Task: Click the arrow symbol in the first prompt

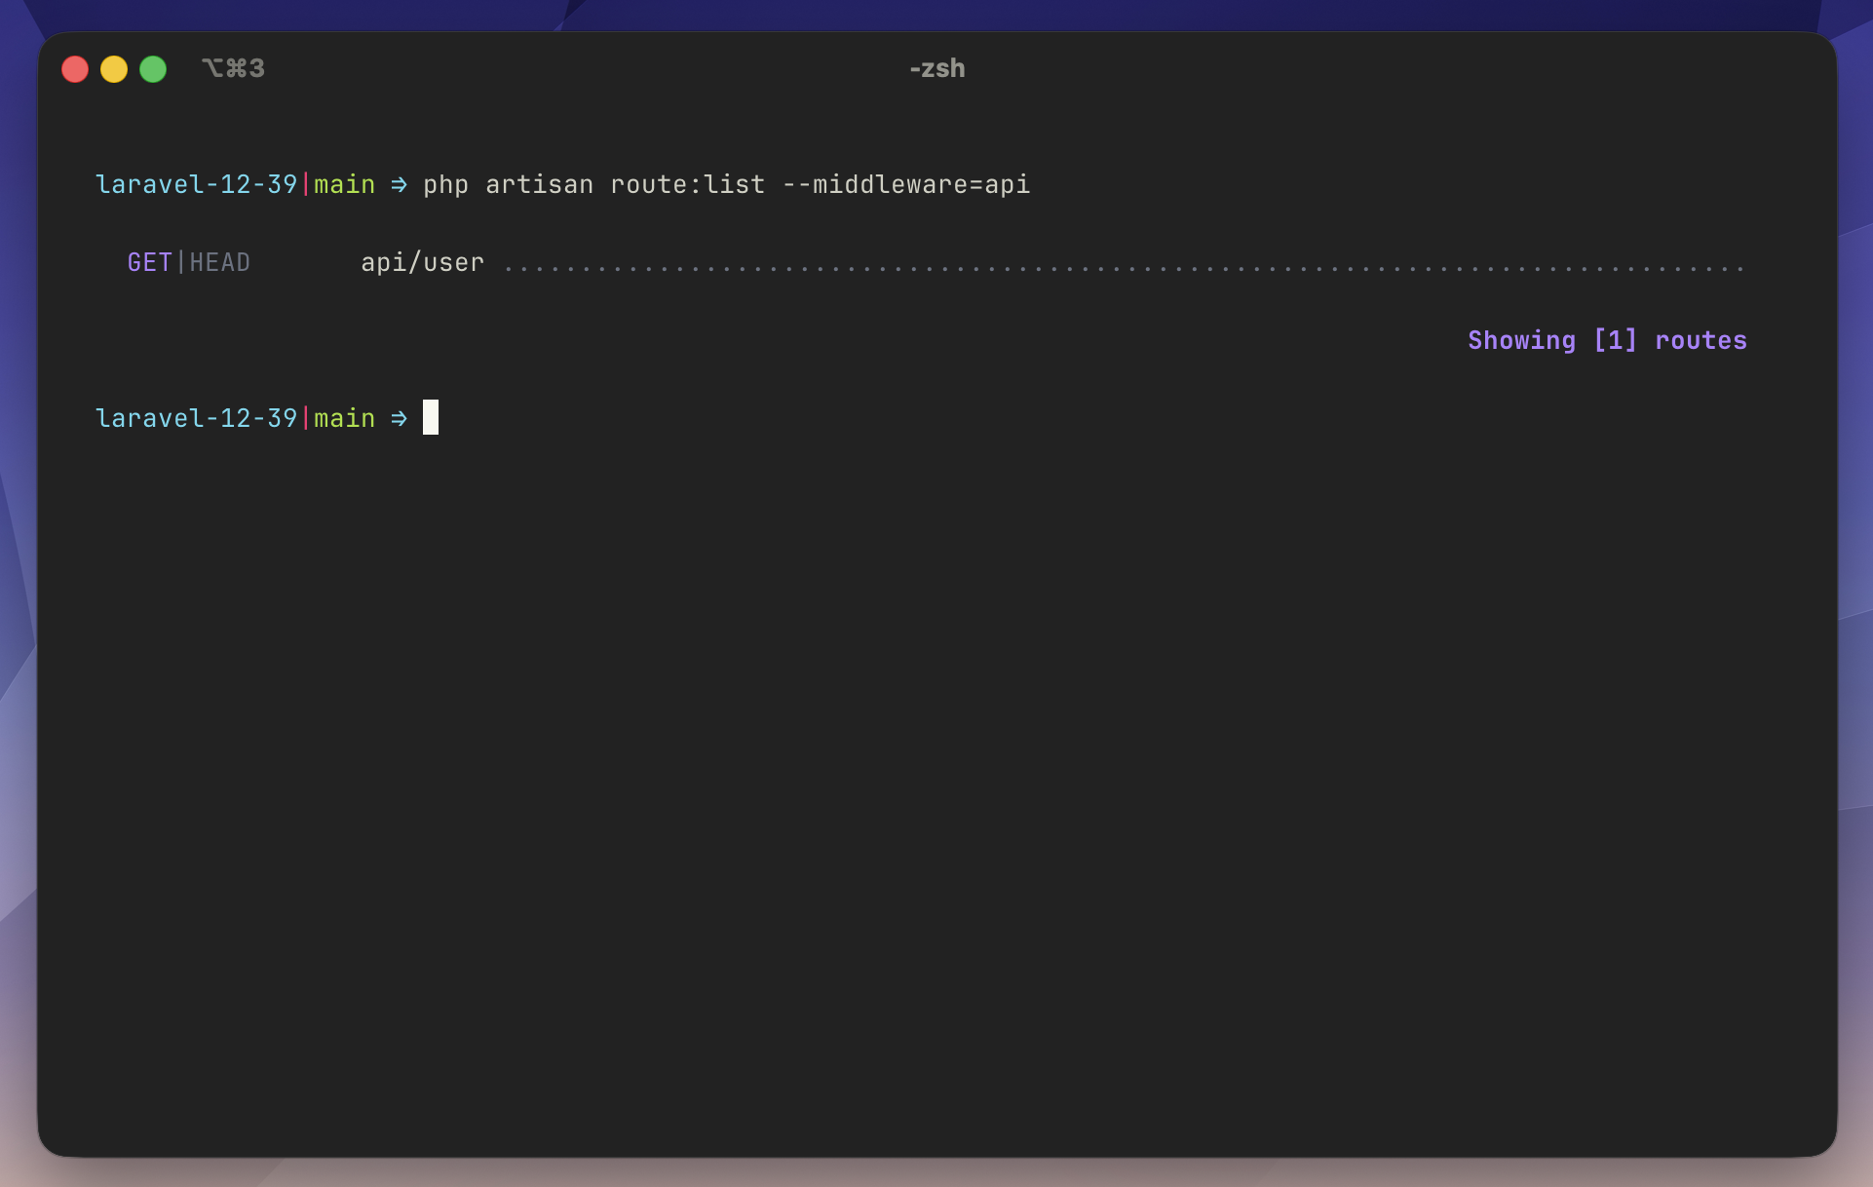Action: (399, 184)
